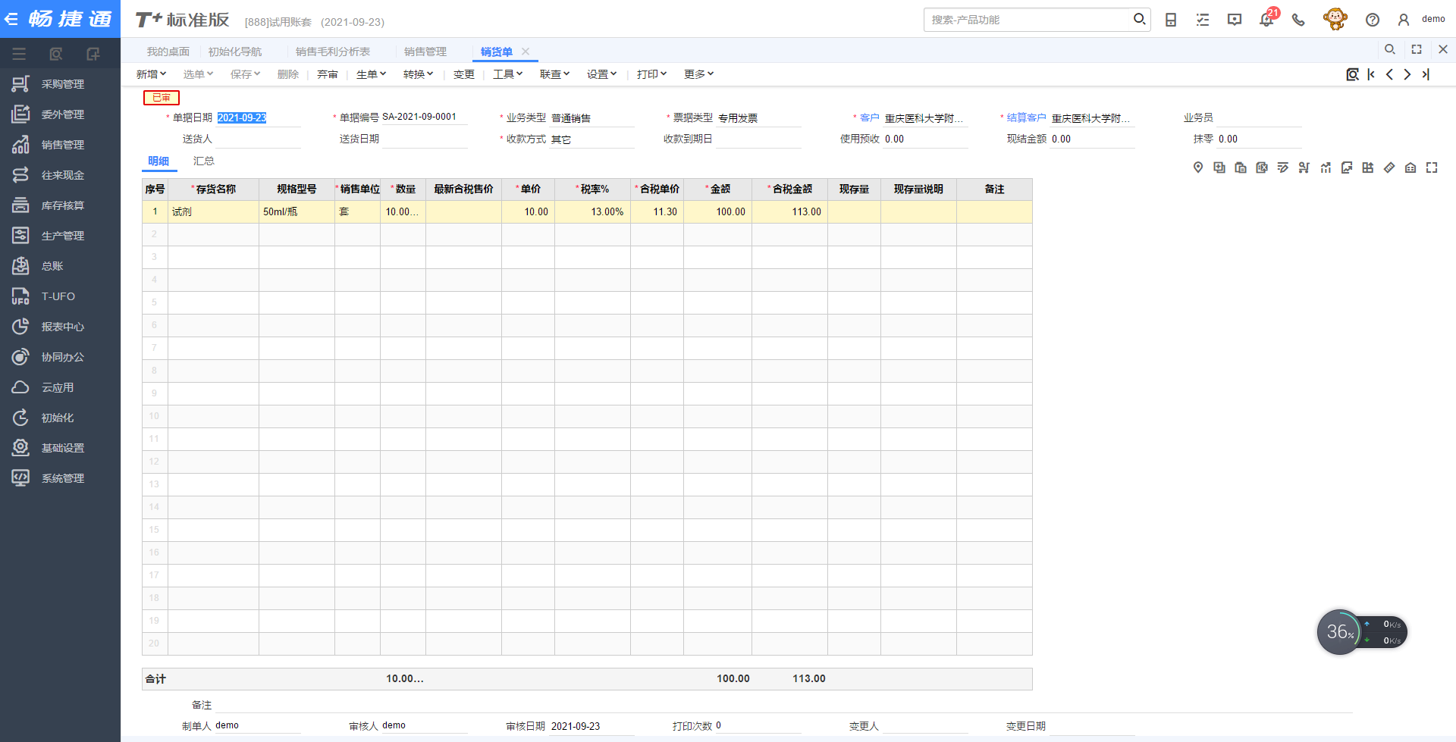Screen dimensions: 1456x742
Task: Click the 试剂 cell in row 1
Action: pos(213,211)
